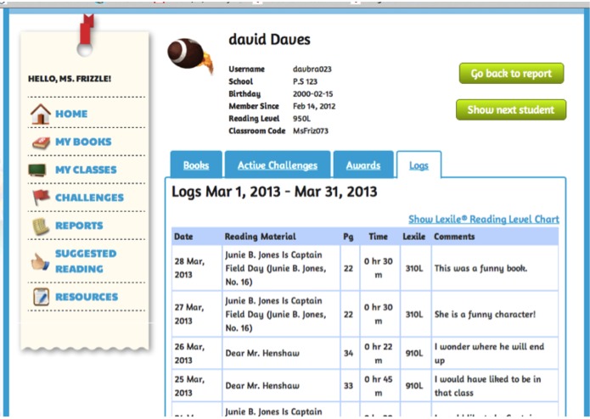
Task: Click the Reports scroll icon
Action: click(41, 226)
